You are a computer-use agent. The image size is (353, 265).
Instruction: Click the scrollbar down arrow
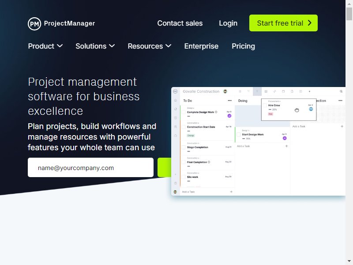coord(349,261)
